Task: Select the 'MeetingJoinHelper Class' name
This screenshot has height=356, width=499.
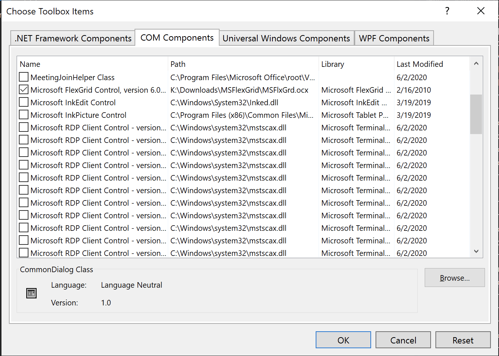Action: click(72, 77)
